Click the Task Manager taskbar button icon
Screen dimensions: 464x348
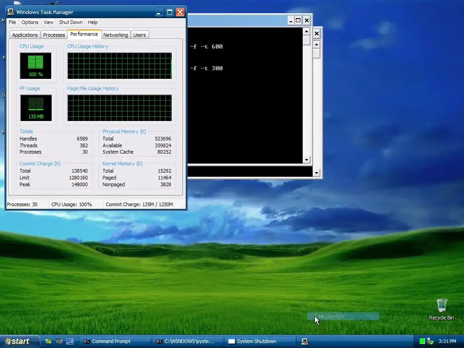[x=305, y=341]
